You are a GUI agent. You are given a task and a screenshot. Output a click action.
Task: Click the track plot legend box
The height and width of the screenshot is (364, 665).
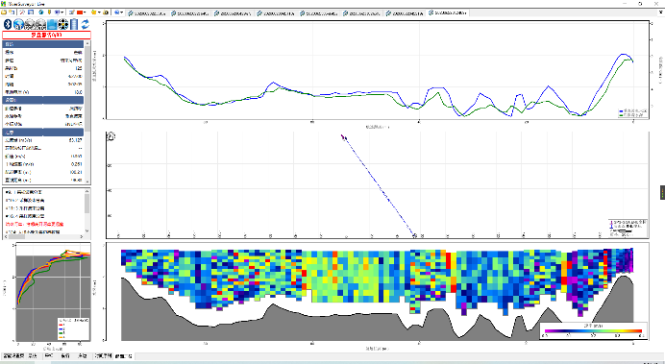pos(628,228)
